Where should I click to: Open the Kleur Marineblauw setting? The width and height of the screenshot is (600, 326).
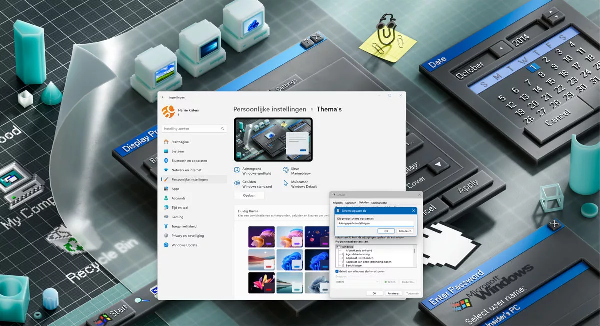coord(296,171)
